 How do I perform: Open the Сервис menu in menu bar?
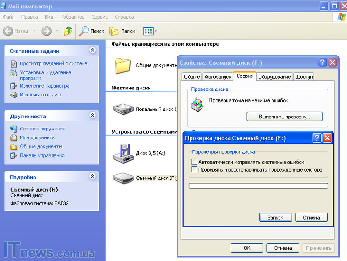point(99,17)
